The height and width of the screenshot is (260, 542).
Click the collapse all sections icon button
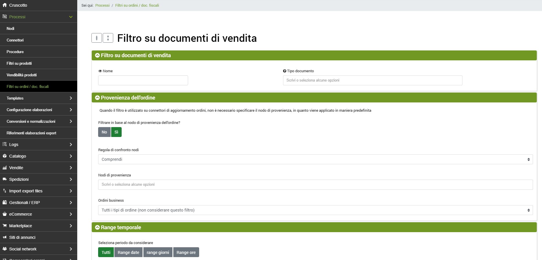[97, 38]
